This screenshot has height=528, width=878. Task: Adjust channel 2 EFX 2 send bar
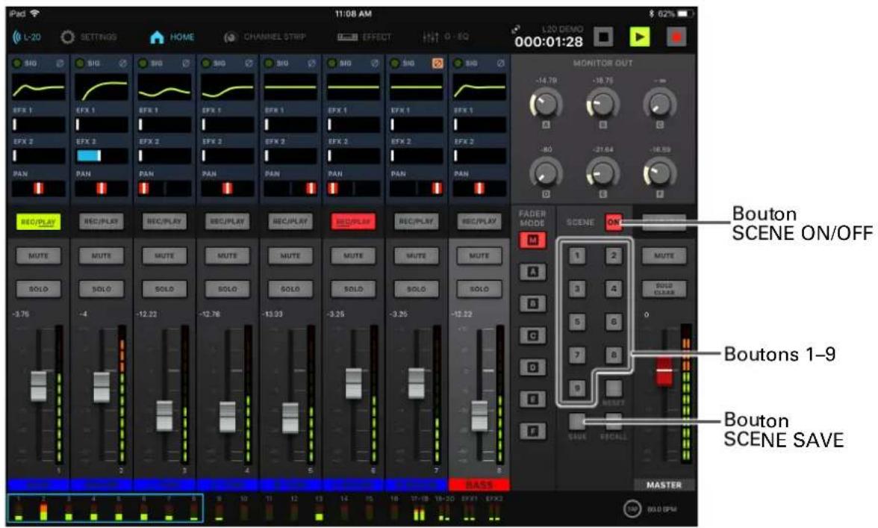point(102,155)
